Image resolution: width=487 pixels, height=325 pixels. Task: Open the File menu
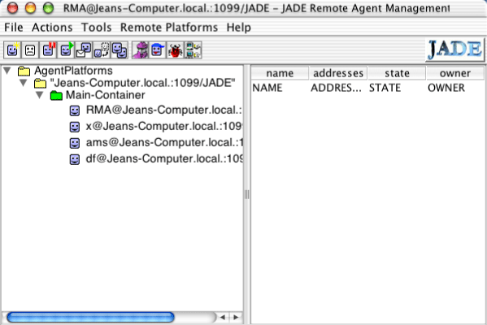[x=14, y=28]
